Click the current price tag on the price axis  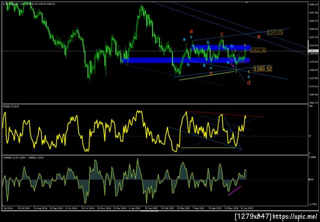[313, 51]
